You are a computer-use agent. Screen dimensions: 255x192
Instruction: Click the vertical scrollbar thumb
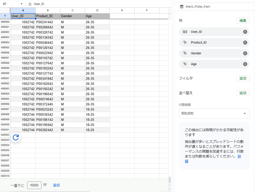(170, 180)
